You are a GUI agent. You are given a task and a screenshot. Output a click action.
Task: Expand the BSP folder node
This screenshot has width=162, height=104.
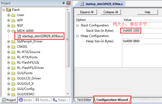[x=9, y=26]
